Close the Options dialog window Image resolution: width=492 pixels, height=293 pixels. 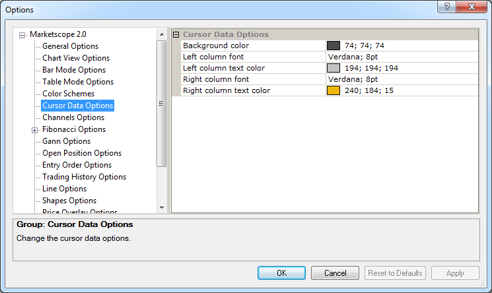pyautogui.click(x=472, y=7)
